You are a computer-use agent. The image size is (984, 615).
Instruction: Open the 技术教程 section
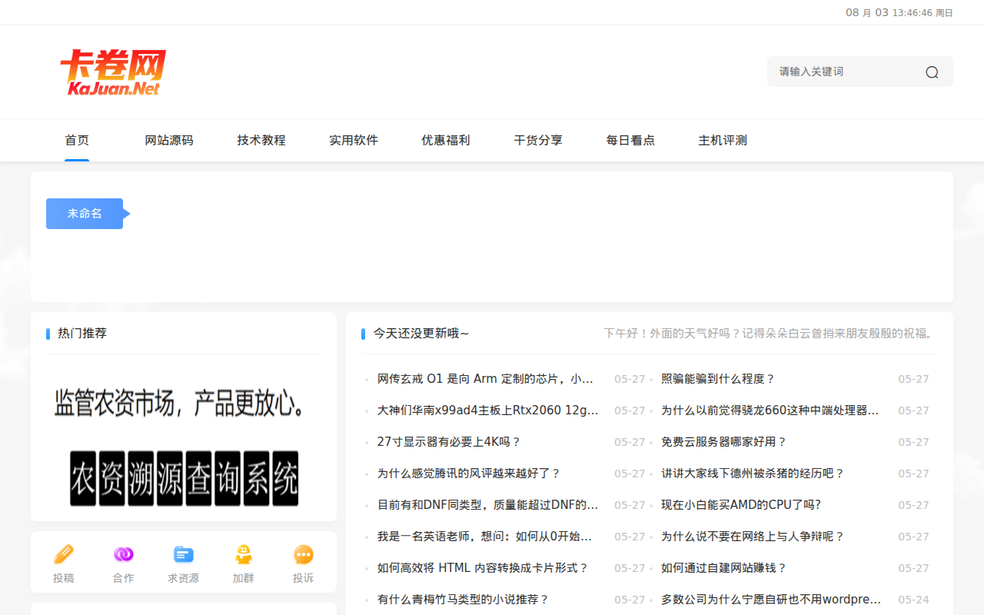coord(261,140)
